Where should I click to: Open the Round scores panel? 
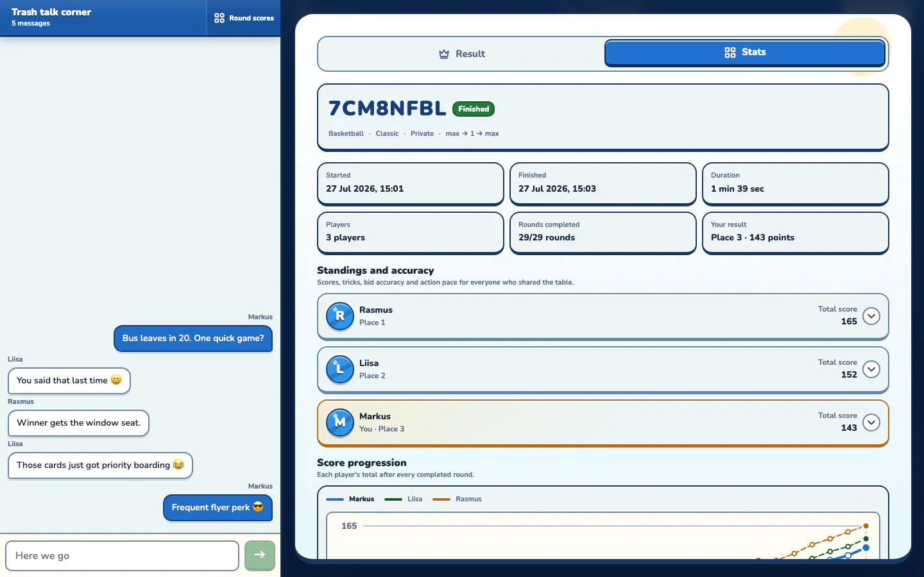(x=244, y=18)
